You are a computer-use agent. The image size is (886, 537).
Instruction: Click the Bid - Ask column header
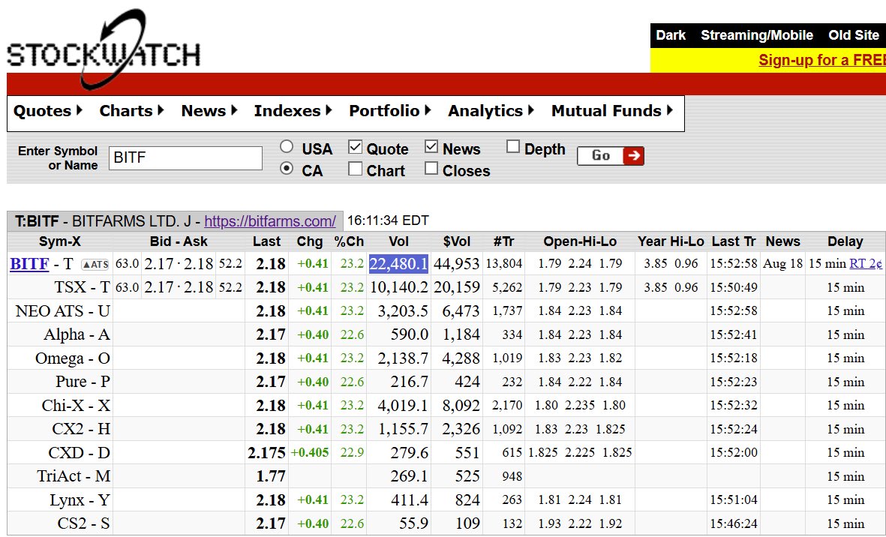click(179, 241)
